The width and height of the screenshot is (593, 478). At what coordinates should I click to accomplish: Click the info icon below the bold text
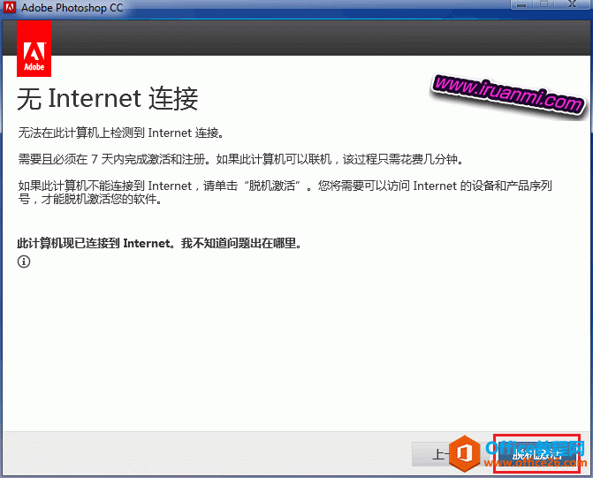[x=24, y=262]
